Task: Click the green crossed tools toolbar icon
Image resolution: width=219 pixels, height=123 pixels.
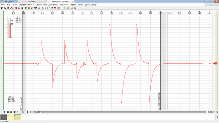Action: tap(32, 8)
